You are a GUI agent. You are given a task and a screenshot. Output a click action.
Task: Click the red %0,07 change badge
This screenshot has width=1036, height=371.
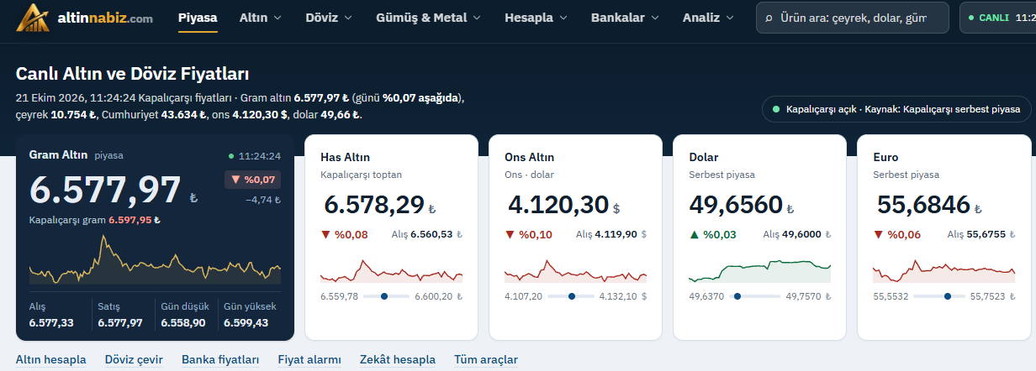pyautogui.click(x=252, y=180)
